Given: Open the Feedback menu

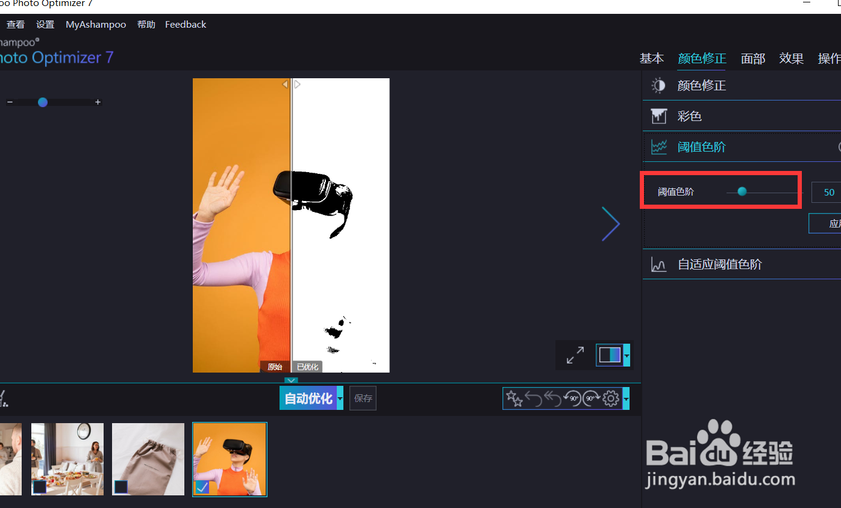Looking at the screenshot, I should (x=186, y=25).
